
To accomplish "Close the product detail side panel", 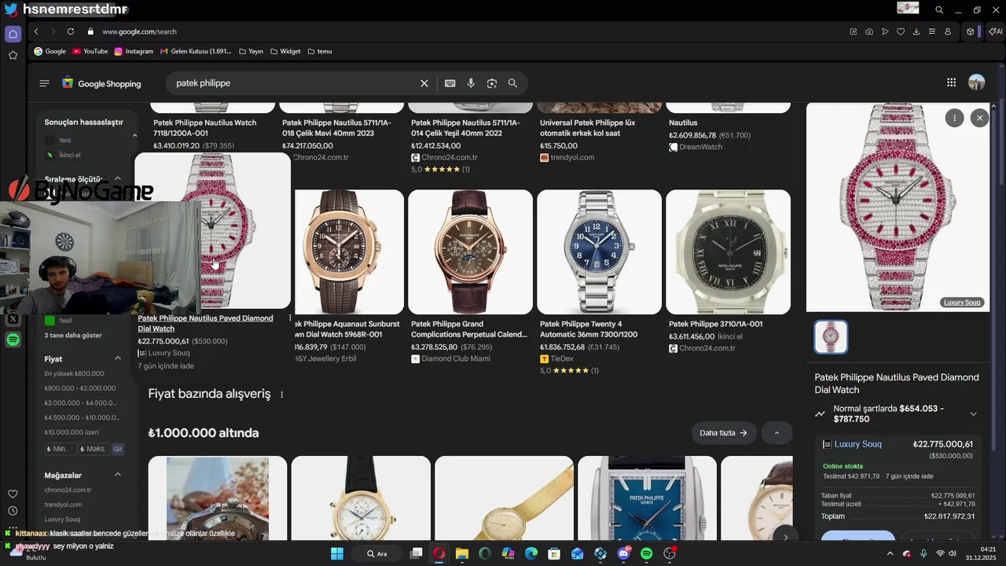I will [979, 118].
